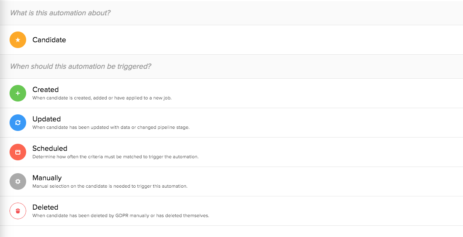Image resolution: width=463 pixels, height=237 pixels.
Task: Click 'What is this automation about?' header
Action: (60, 13)
